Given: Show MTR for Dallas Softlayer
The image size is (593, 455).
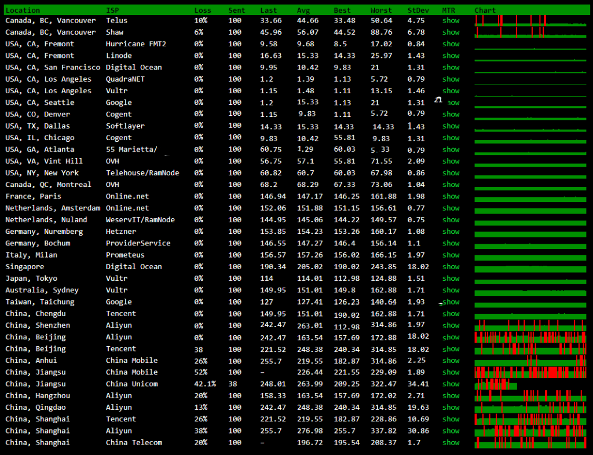Looking at the screenshot, I should click(451, 126).
